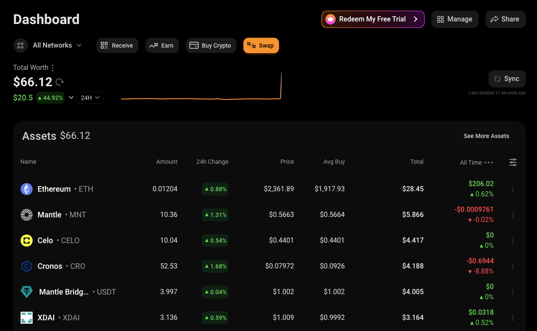Expand the daily gain percentage chevron
This screenshot has width=537, height=331.
(x=71, y=97)
